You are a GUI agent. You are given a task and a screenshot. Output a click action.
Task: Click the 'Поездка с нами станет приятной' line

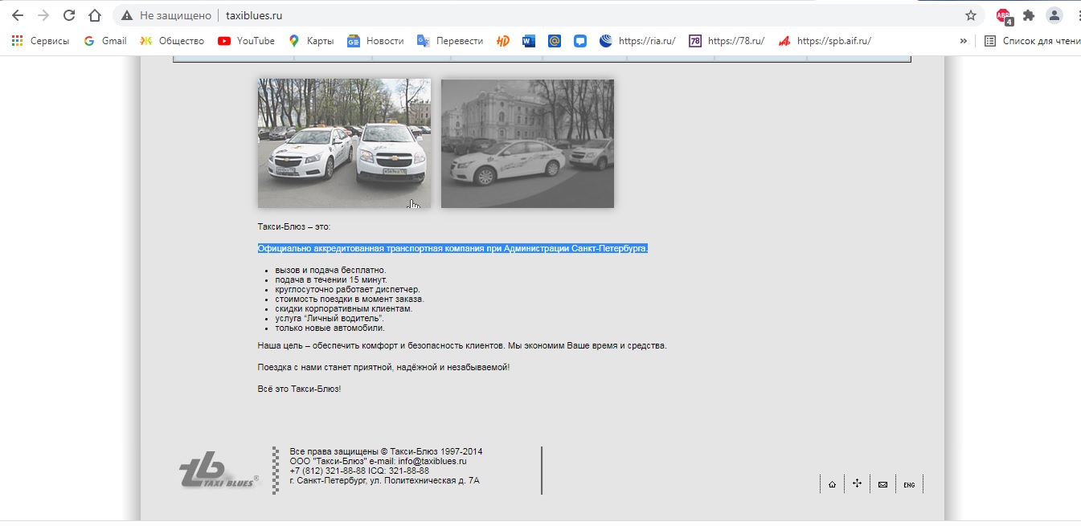point(383,367)
